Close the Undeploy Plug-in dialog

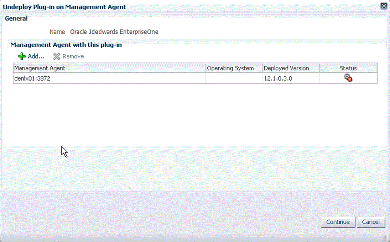[x=384, y=6]
